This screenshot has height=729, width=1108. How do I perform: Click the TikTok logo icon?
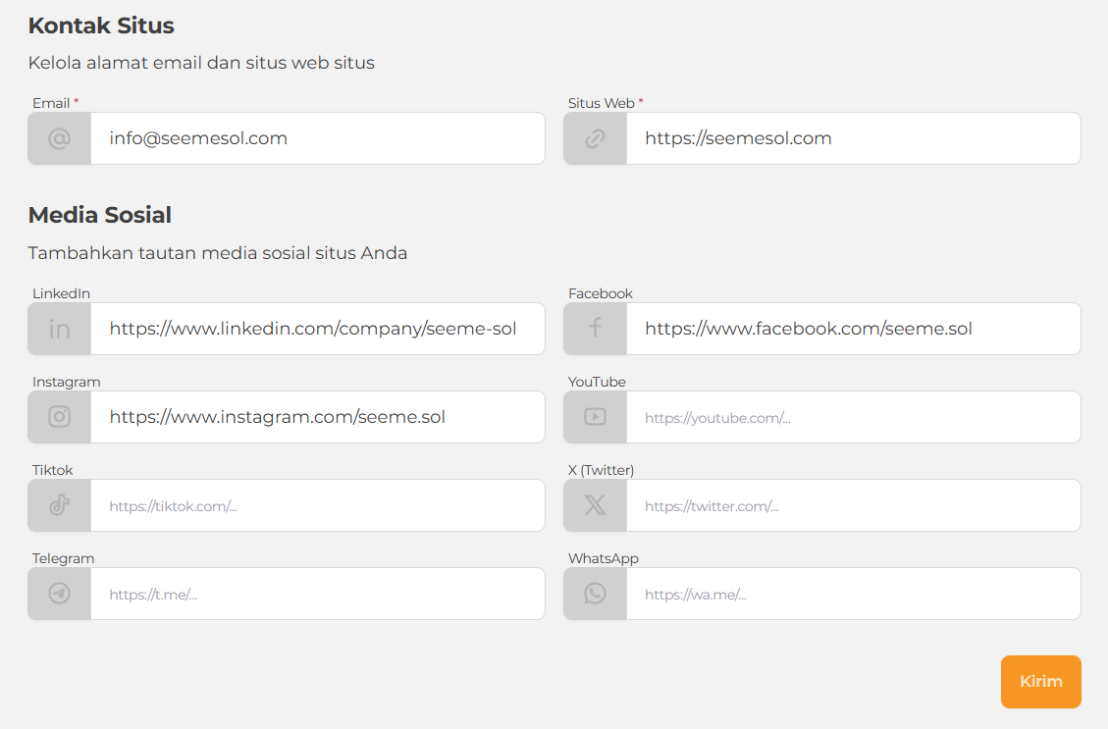(60, 505)
